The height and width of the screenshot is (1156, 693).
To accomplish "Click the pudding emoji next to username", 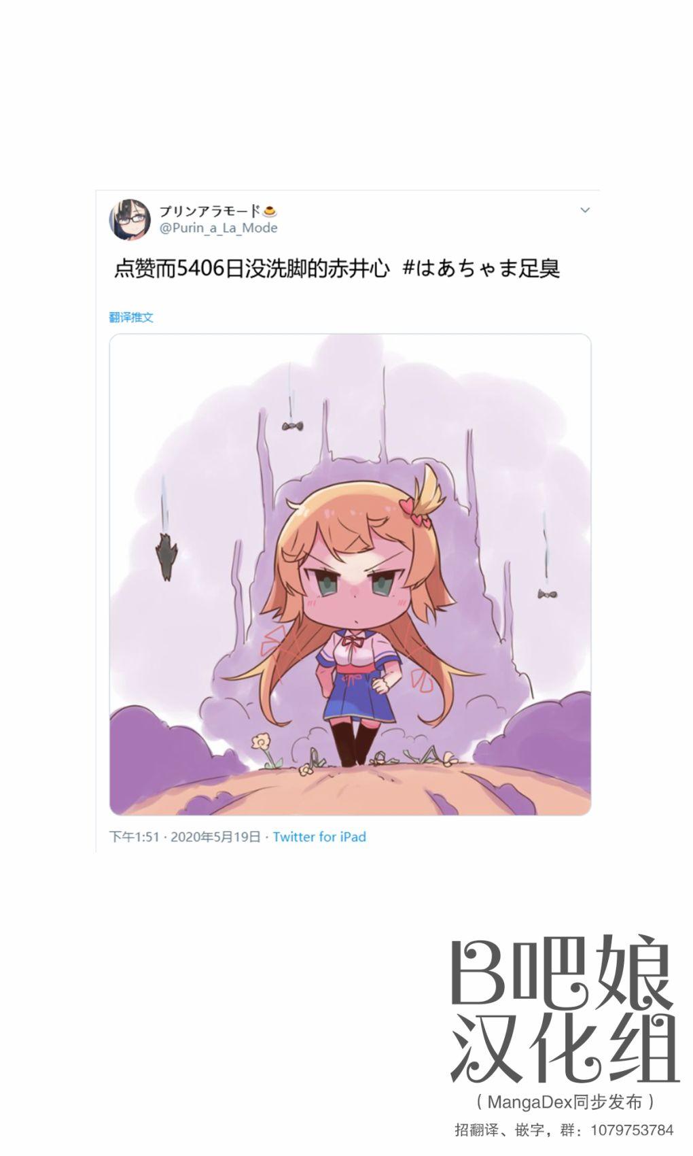I will [270, 211].
